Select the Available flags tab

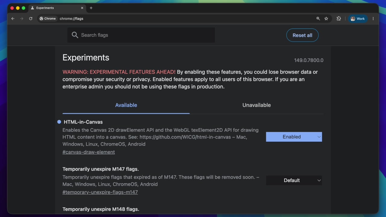[x=126, y=105]
